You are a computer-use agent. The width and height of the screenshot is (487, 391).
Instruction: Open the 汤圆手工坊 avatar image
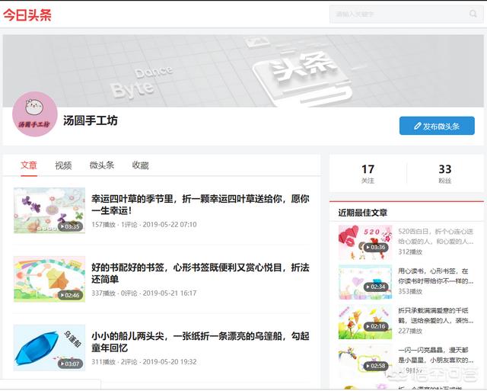(x=35, y=114)
